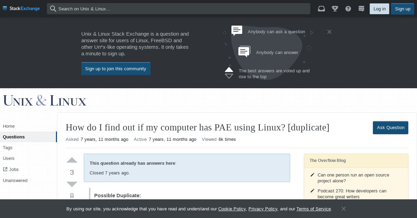417x218 pixels.
Task: Go to Questions in left sidebar
Action: pyautogui.click(x=14, y=137)
